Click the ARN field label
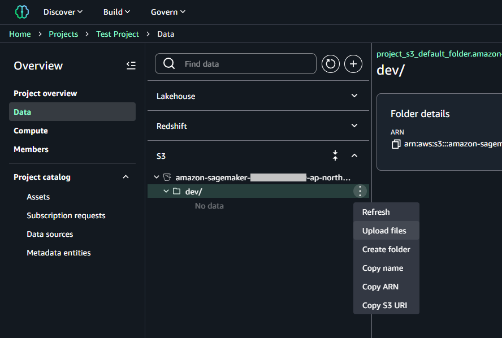Screen dimensions: 502x338 click(x=397, y=132)
